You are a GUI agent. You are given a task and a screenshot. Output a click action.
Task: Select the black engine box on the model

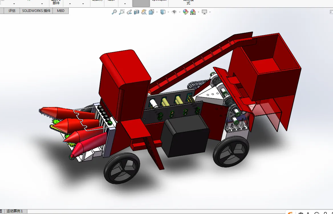tap(185, 137)
